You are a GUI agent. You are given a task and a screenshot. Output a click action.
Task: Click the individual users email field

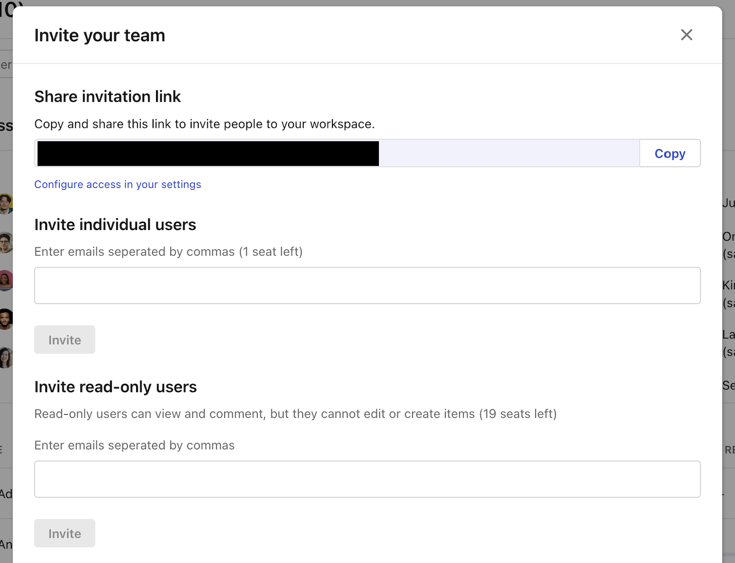pos(367,285)
